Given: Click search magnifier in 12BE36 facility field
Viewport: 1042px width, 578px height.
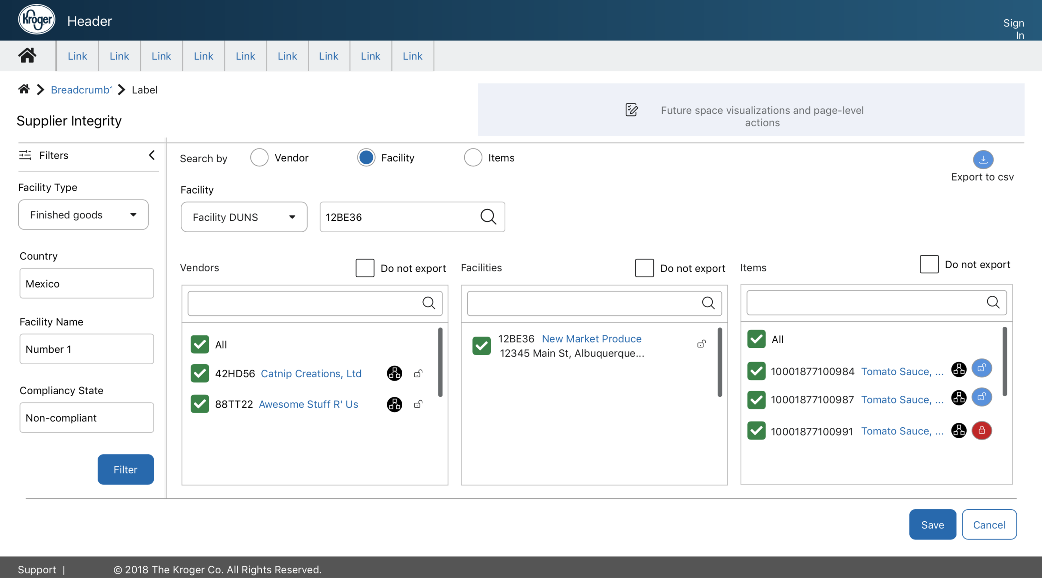Looking at the screenshot, I should pyautogui.click(x=488, y=216).
